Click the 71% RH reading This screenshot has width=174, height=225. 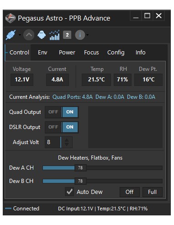[x=122, y=80]
